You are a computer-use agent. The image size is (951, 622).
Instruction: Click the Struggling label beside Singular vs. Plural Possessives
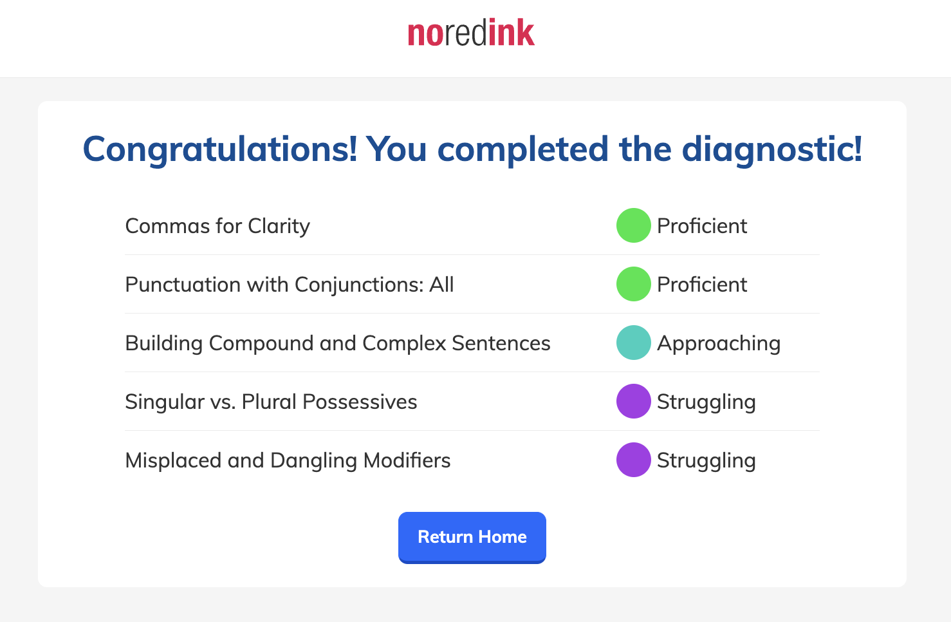click(706, 401)
